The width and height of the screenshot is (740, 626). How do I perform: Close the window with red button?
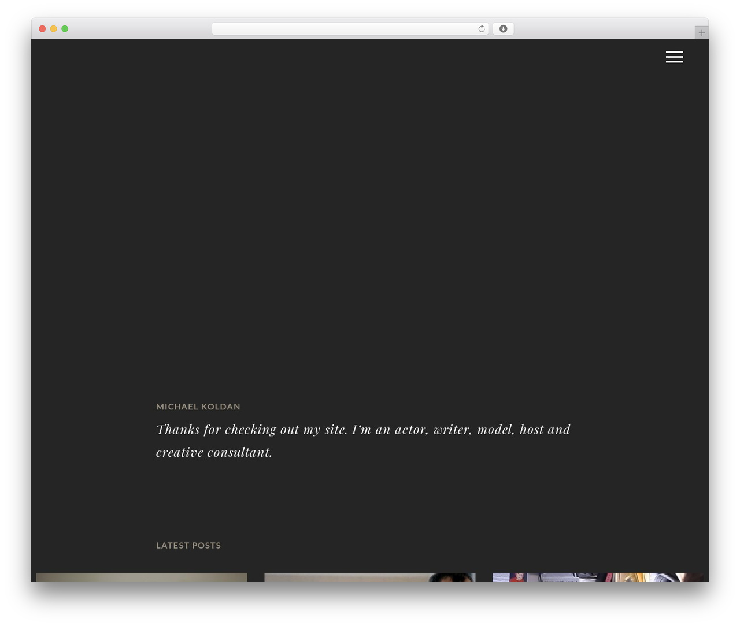point(42,29)
